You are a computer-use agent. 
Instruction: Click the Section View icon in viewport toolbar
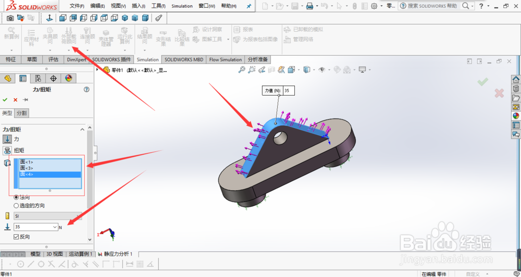tap(271, 70)
